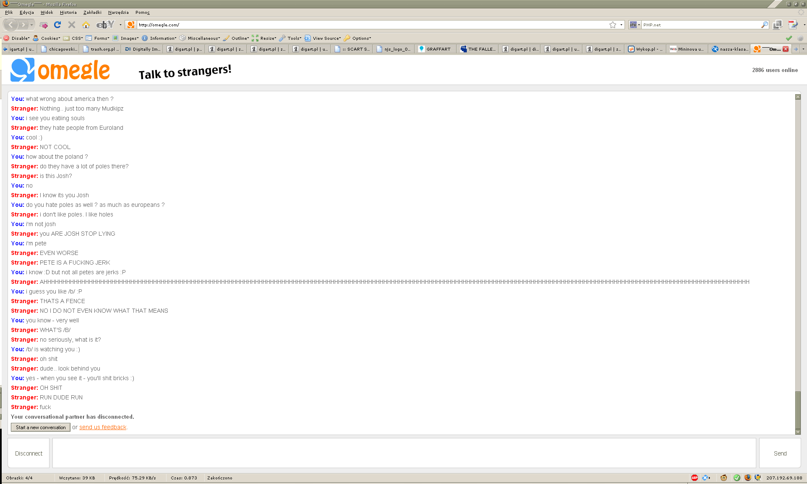Click the blue X status bar icon

(705, 478)
